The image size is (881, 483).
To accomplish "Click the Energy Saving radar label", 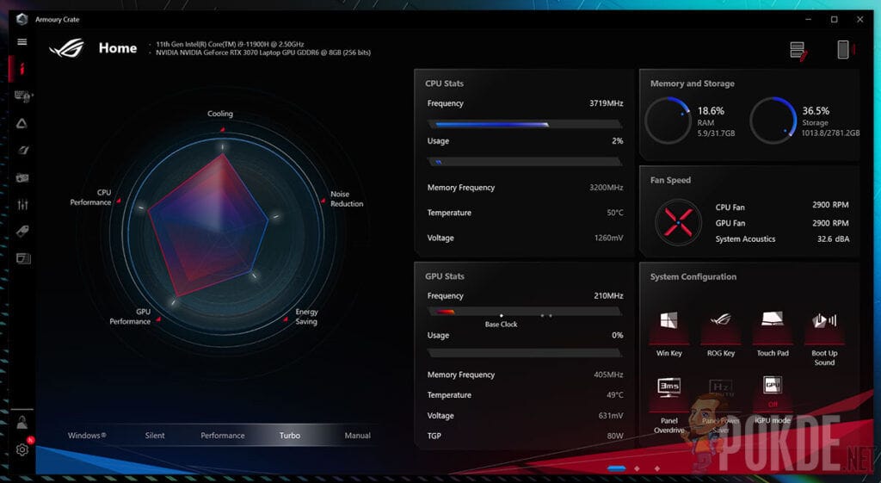I will [307, 317].
